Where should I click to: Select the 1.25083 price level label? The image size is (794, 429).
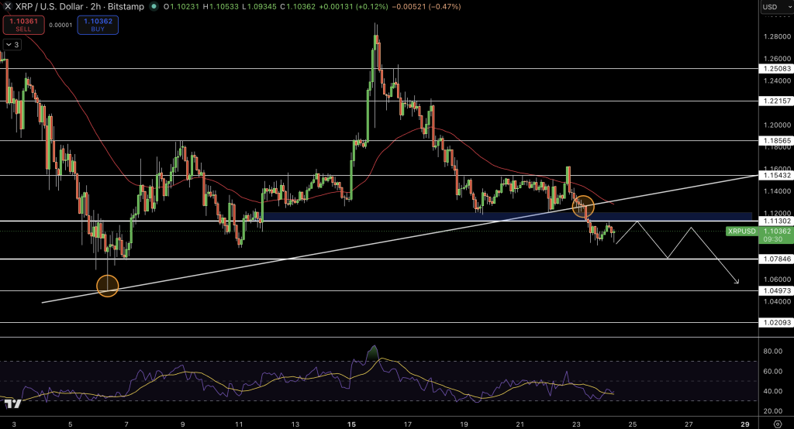pos(776,69)
